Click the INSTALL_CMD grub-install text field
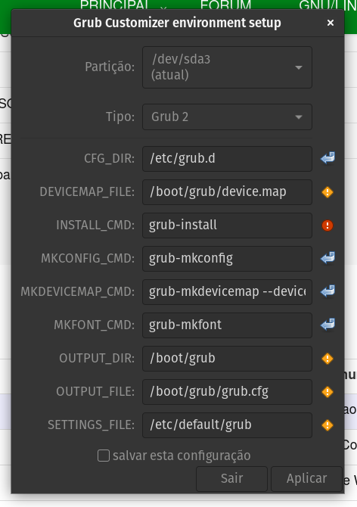357x507 pixels. coord(227,226)
